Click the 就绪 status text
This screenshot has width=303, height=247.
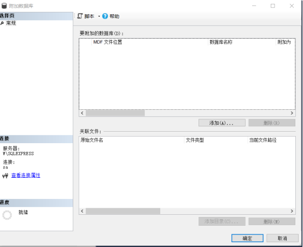point(23,212)
